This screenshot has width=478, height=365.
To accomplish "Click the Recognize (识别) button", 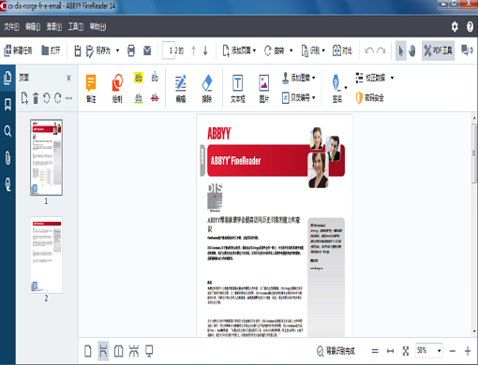I will click(x=310, y=51).
